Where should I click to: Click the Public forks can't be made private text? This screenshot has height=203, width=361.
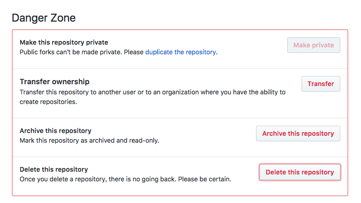[x=71, y=52]
